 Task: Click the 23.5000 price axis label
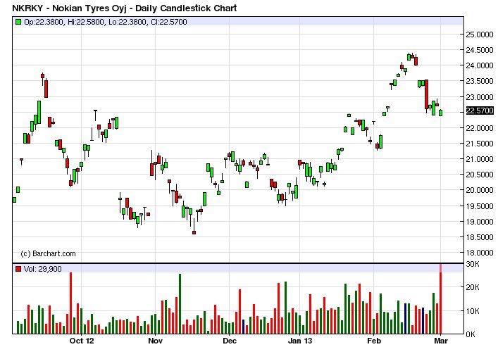pos(480,81)
